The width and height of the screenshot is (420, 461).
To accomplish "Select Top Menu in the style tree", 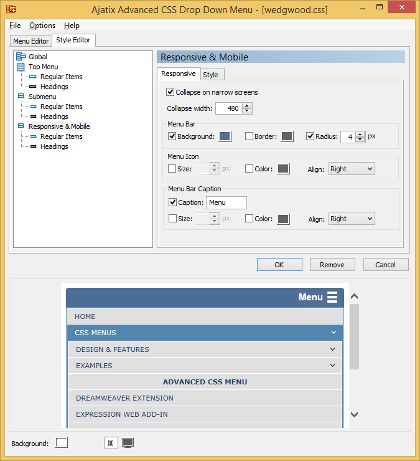I will pyautogui.click(x=44, y=67).
